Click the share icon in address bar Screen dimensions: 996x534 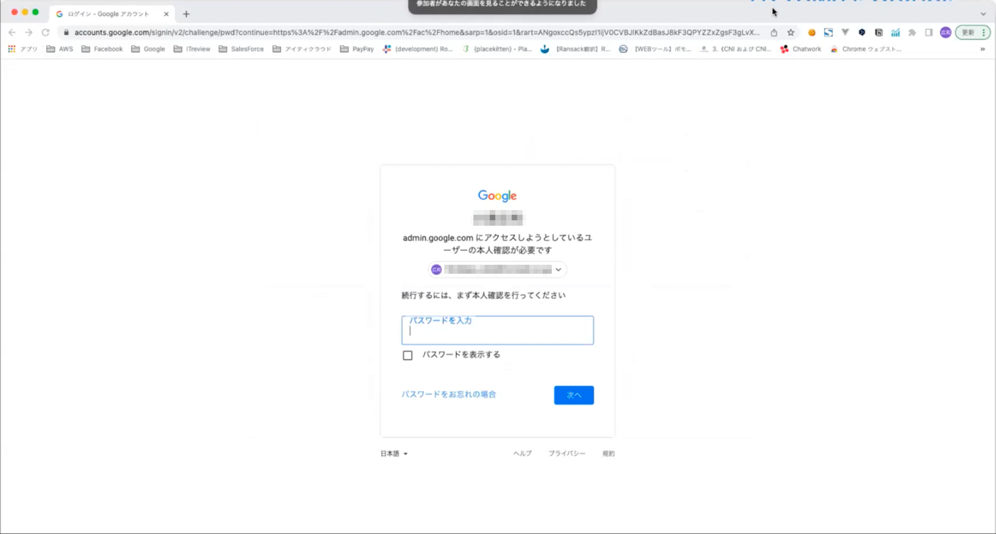(774, 32)
